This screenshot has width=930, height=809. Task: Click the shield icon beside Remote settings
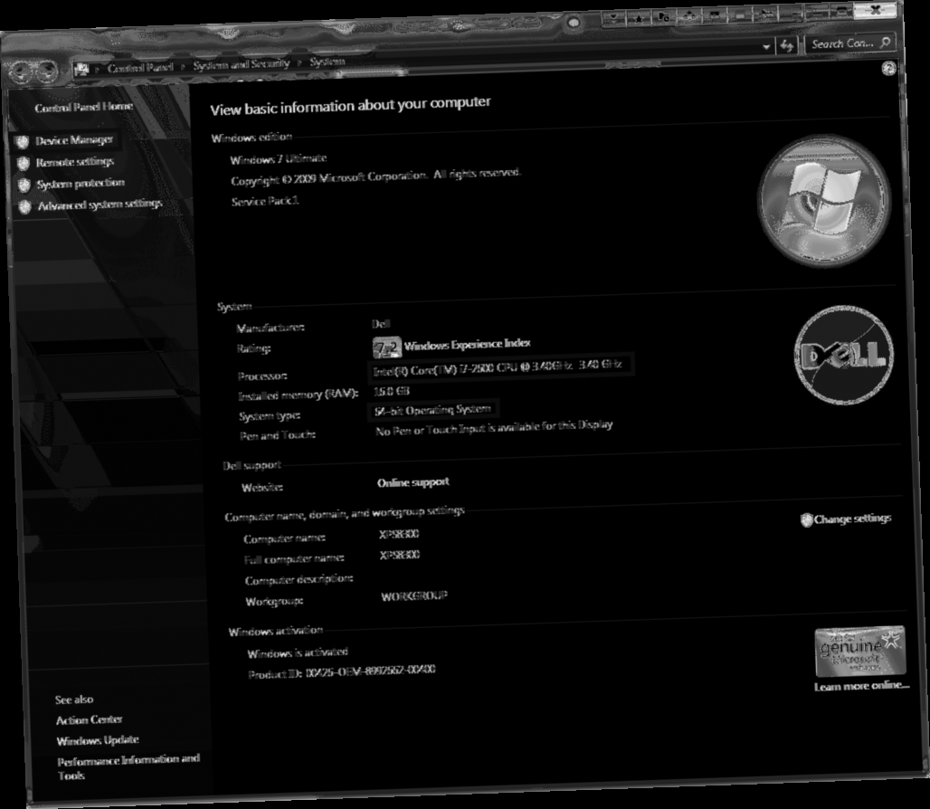pos(24,163)
